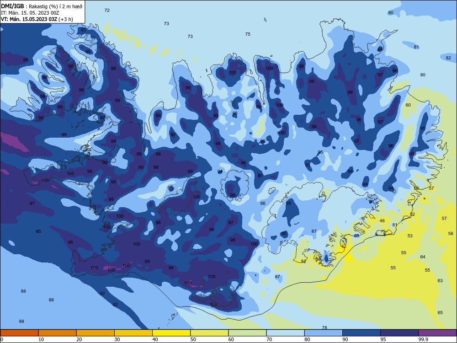Click the legend tick label '99.9'
457x343 pixels.
coord(423,339)
